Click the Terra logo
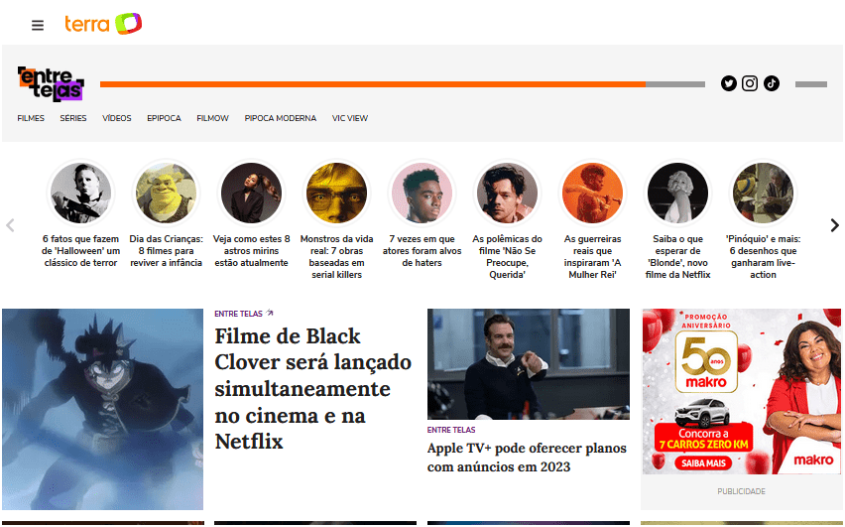The width and height of the screenshot is (845, 527). (103, 24)
